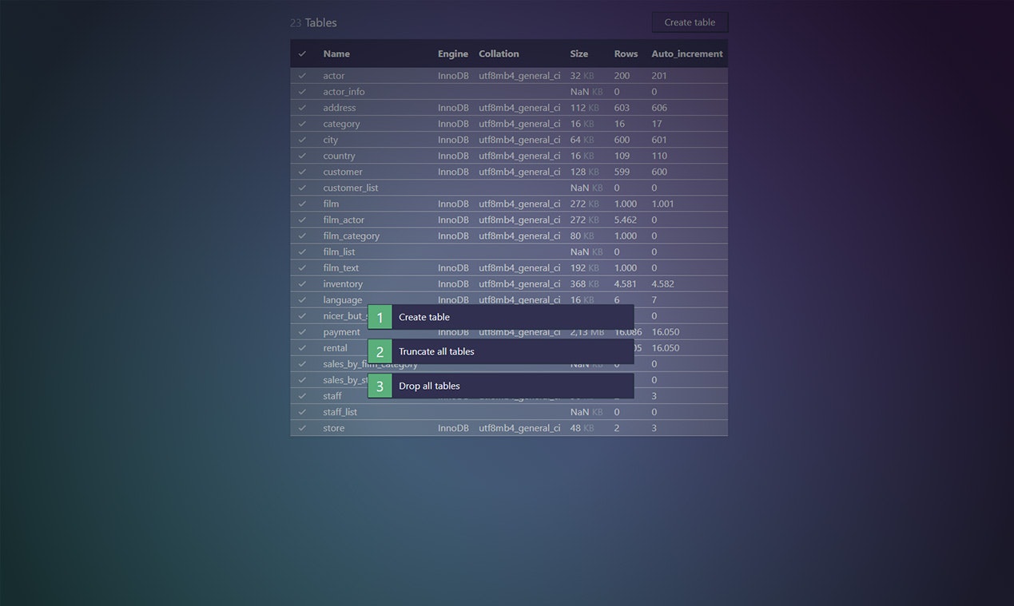Viewport: 1014px width, 606px height.
Task: Open the film table
Action: tap(331, 204)
